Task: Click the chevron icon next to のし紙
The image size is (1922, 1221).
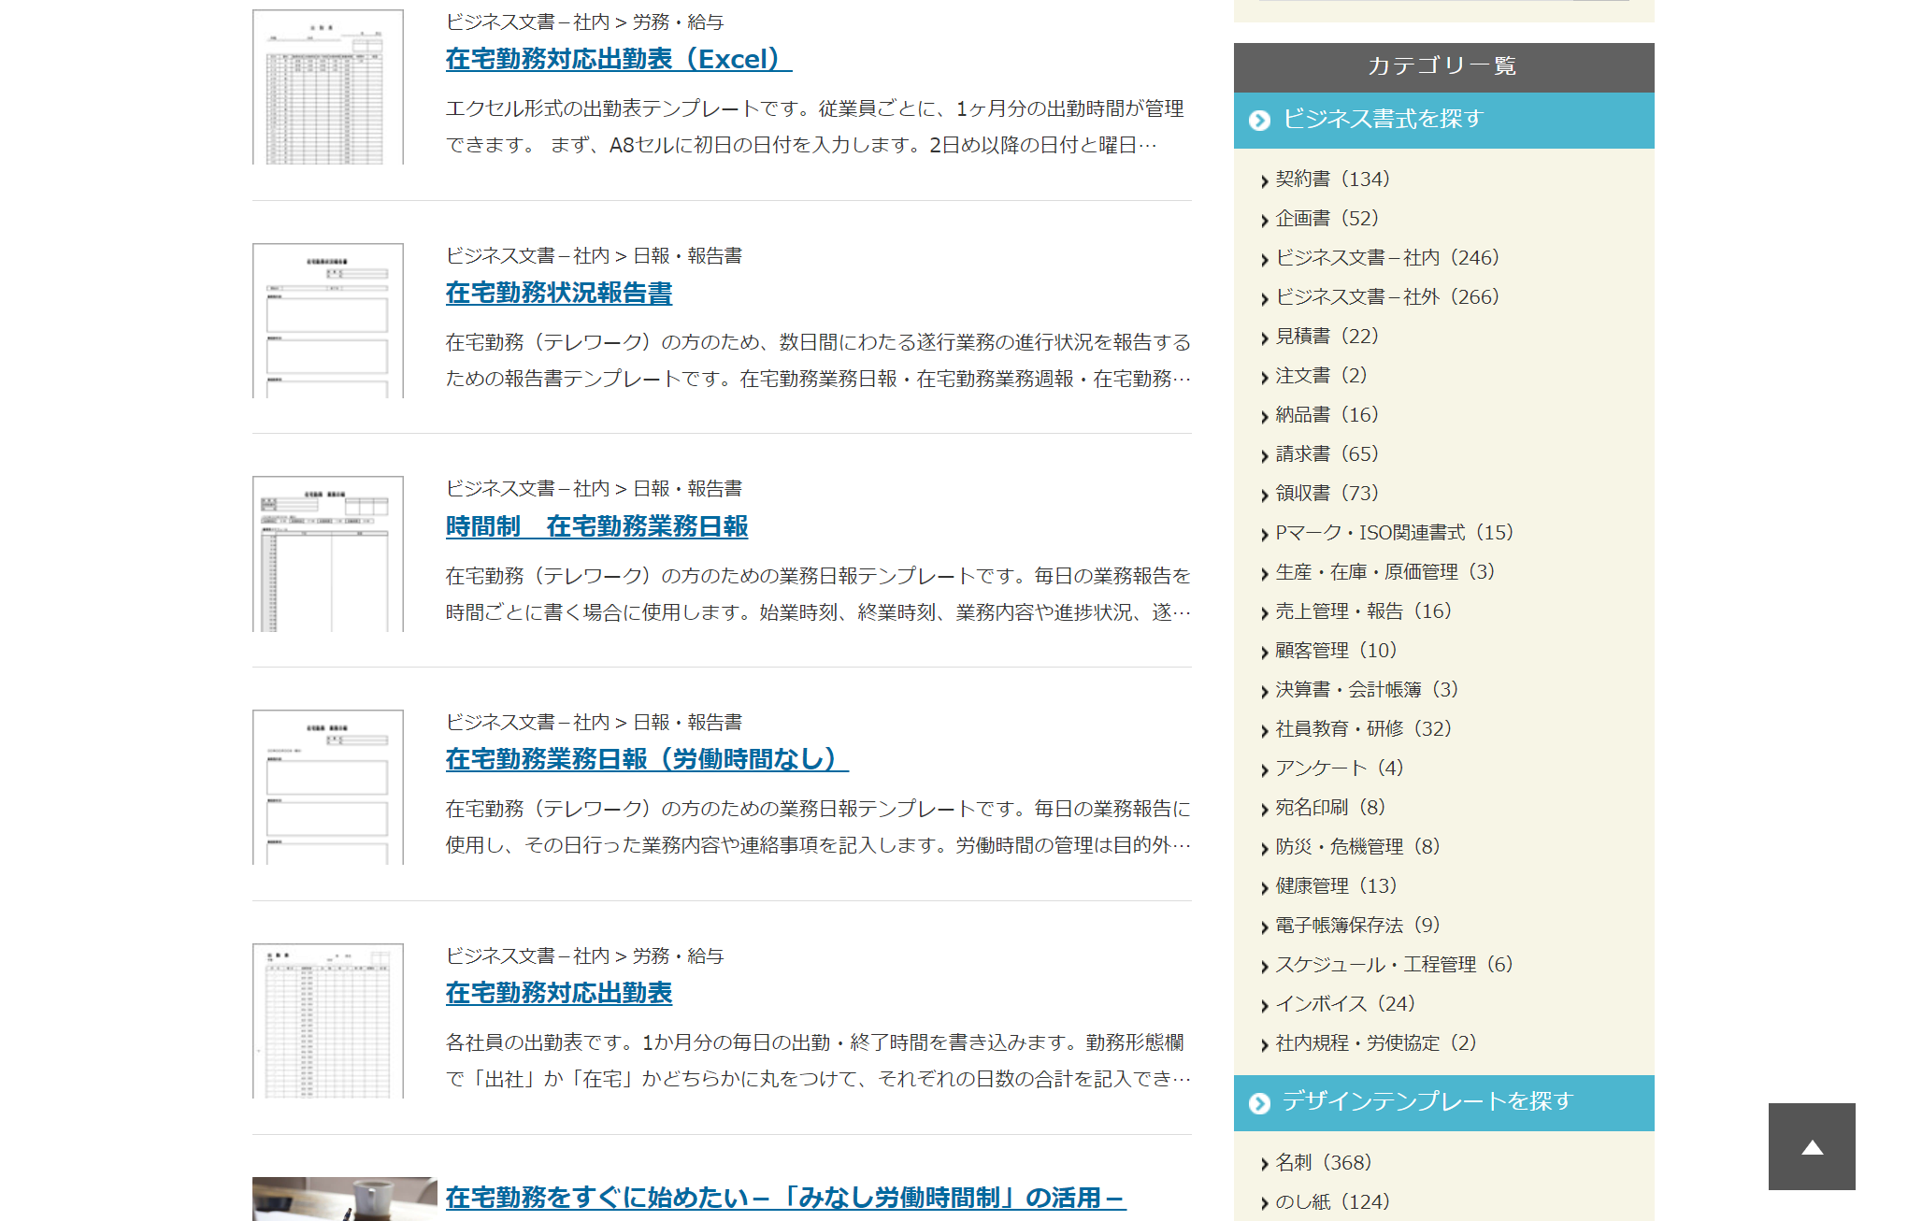Action: (x=1266, y=1201)
